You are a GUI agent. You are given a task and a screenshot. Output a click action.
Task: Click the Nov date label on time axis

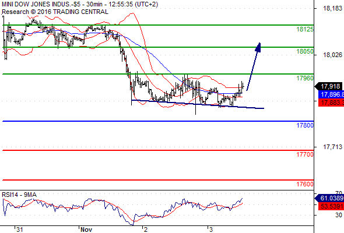[86, 230]
